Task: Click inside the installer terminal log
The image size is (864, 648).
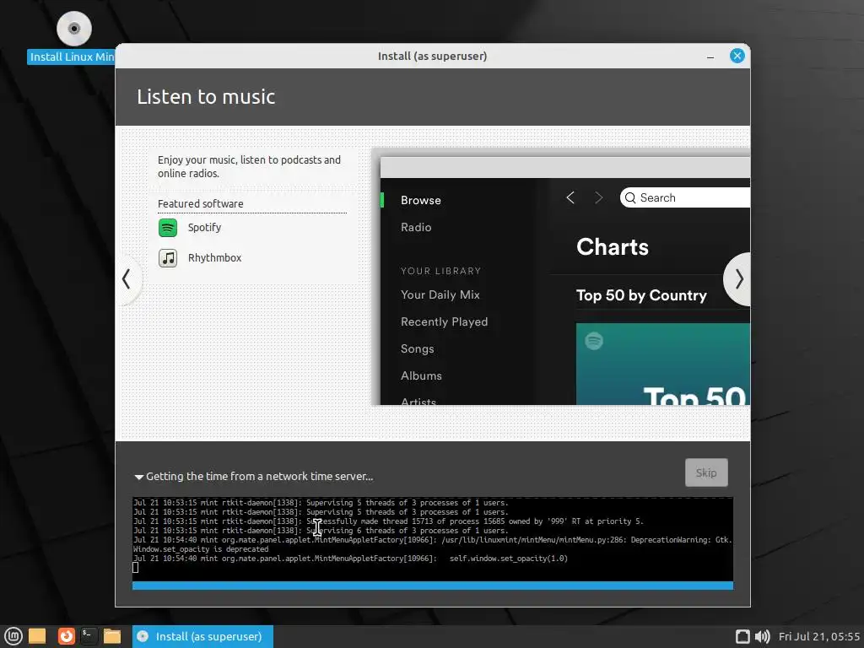Action: tap(433, 539)
